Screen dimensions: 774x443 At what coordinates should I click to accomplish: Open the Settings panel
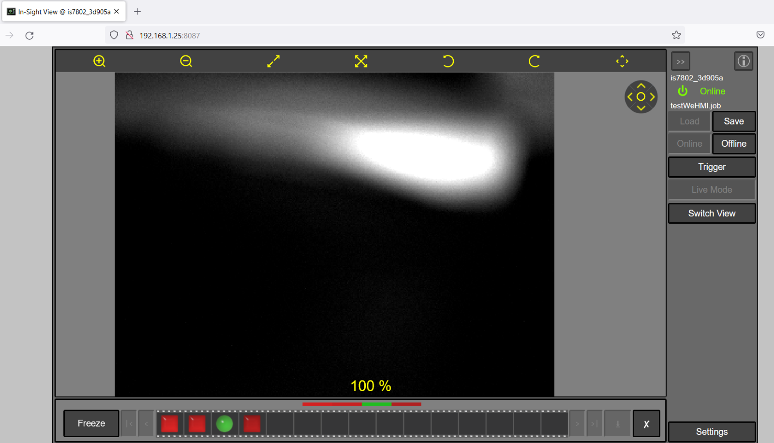click(x=712, y=432)
